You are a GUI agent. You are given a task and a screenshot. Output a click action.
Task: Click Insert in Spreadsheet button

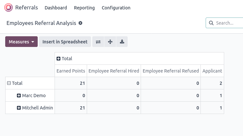tap(65, 42)
